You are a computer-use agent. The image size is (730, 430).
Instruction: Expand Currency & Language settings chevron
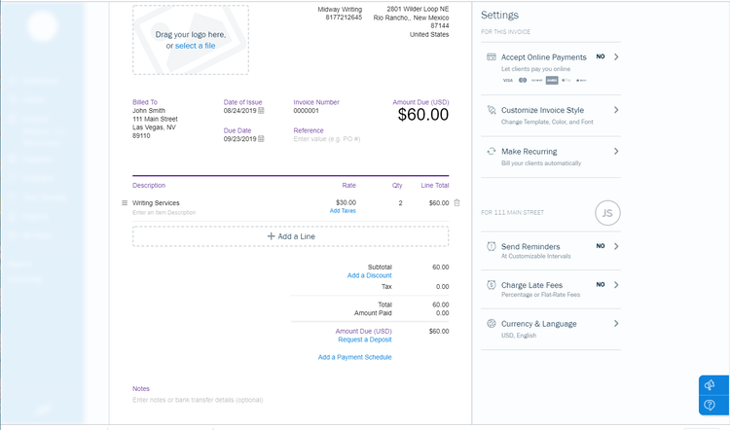(616, 323)
